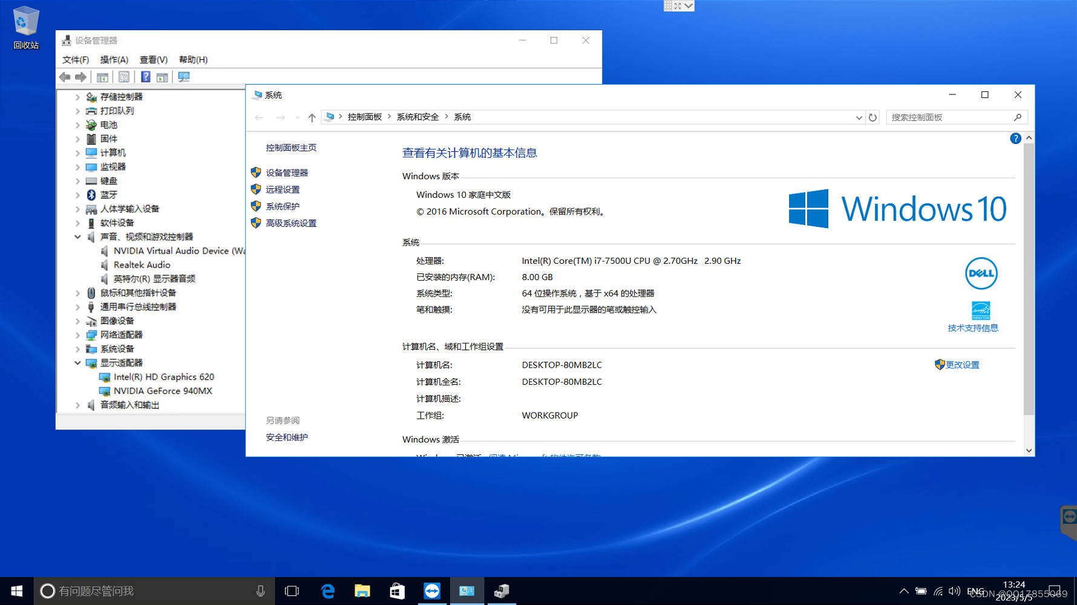Open Task View on the taskbar
This screenshot has height=605, width=1077.
pyautogui.click(x=292, y=591)
